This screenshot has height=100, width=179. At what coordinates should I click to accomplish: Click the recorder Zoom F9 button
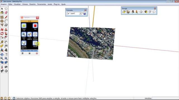point(24,34)
